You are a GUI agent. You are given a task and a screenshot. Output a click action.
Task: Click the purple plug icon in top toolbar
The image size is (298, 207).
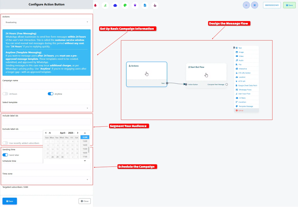pos(135,5)
